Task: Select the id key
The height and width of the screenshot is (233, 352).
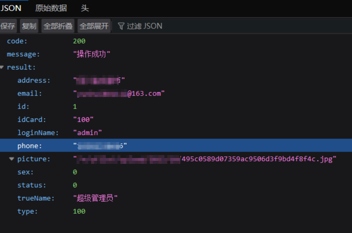Action: coord(23,106)
